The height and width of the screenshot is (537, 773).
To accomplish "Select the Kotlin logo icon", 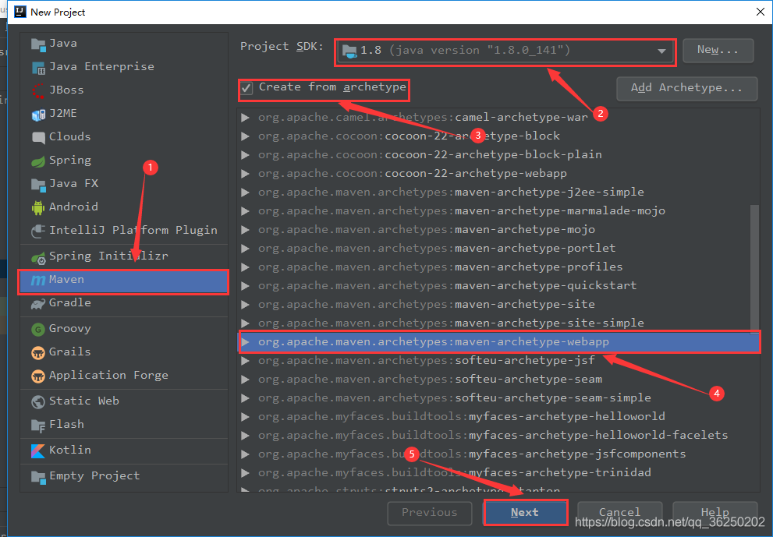I will coord(38,450).
